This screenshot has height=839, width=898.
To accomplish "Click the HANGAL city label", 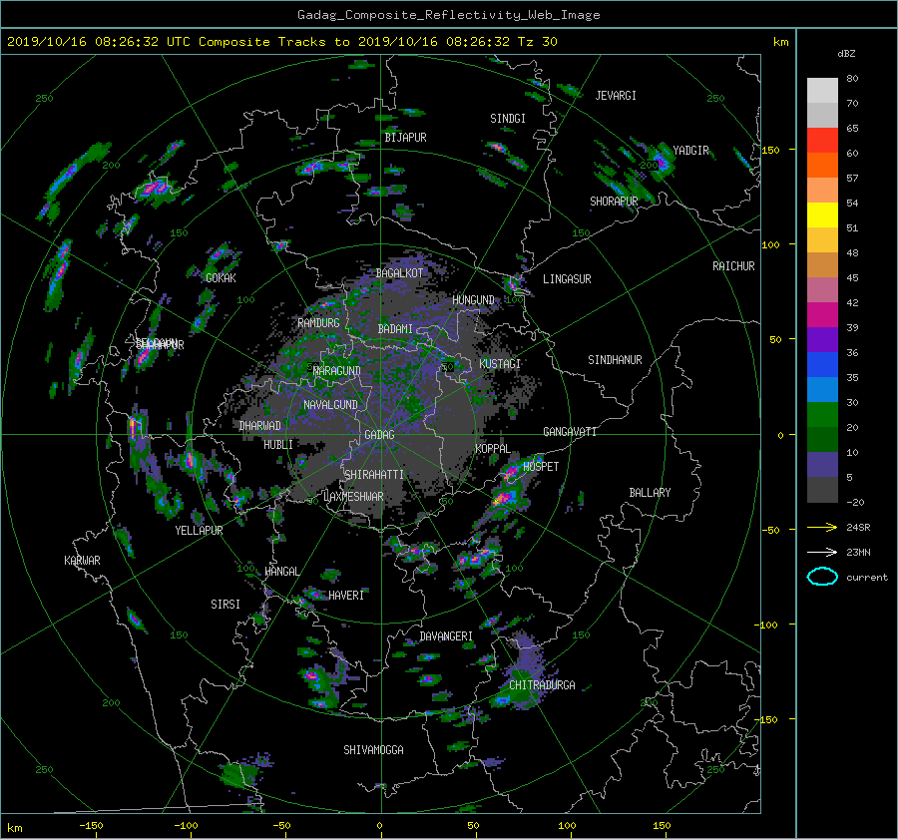I will click(x=281, y=572).
